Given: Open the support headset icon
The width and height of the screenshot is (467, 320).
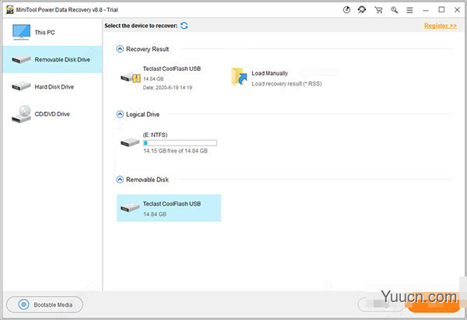Looking at the screenshot, I should tap(362, 10).
